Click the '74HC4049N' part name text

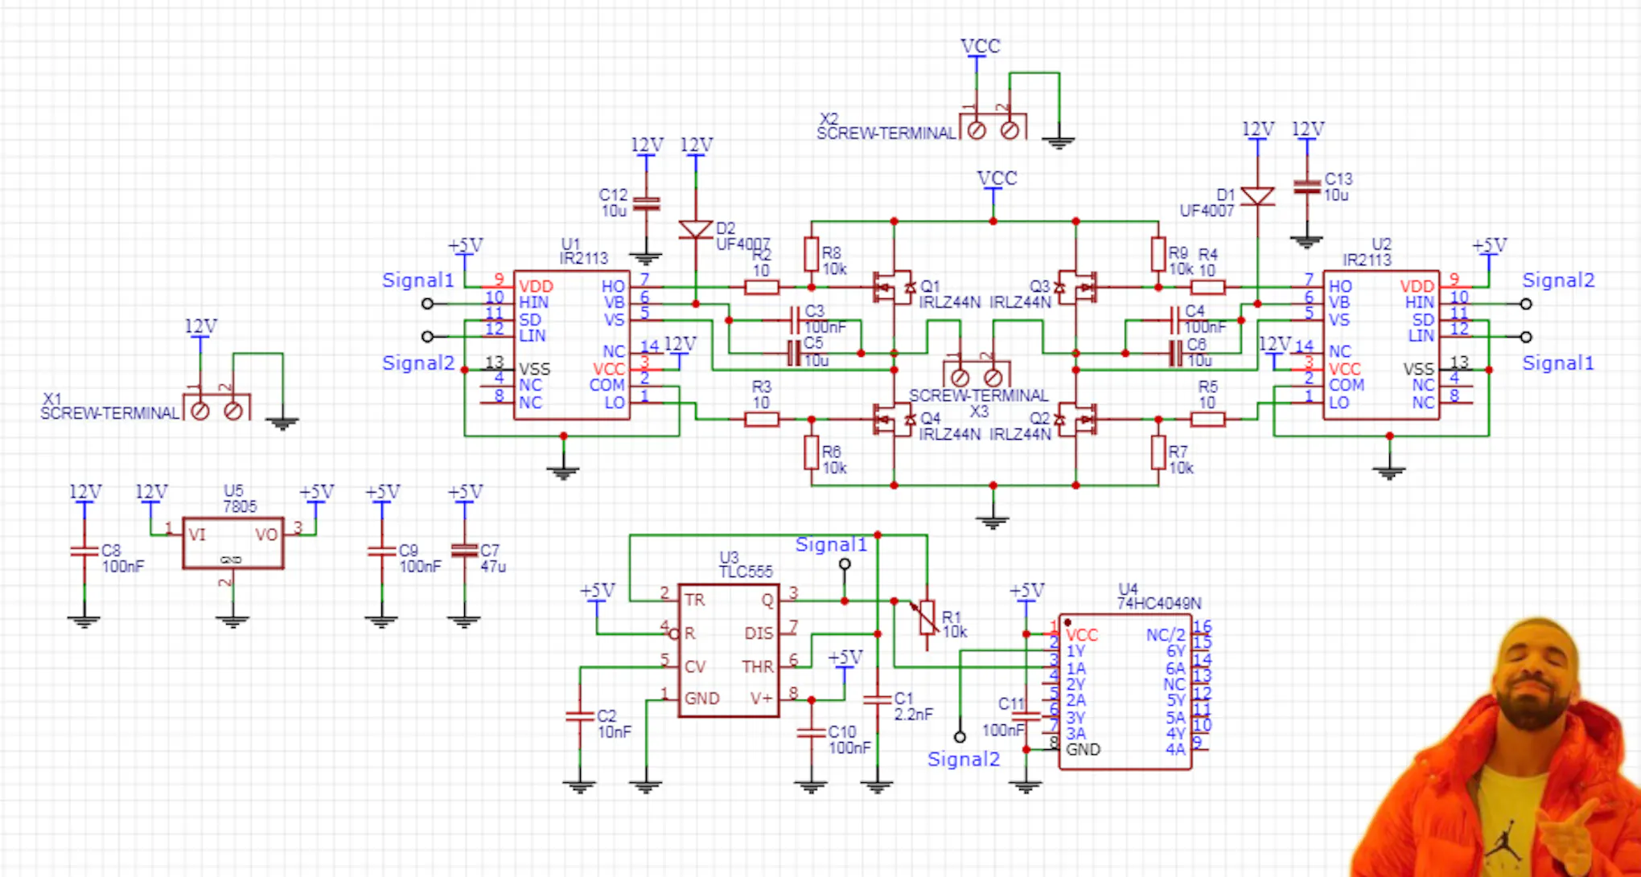[1159, 604]
